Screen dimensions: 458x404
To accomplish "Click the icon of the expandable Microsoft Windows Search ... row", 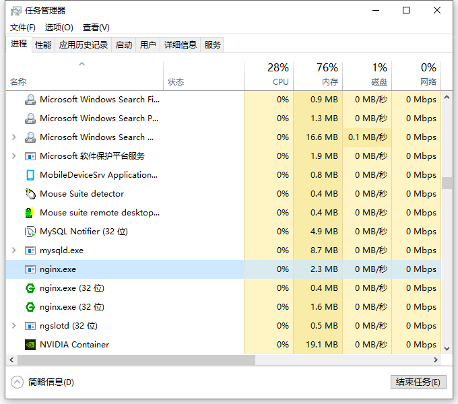I will [30, 137].
